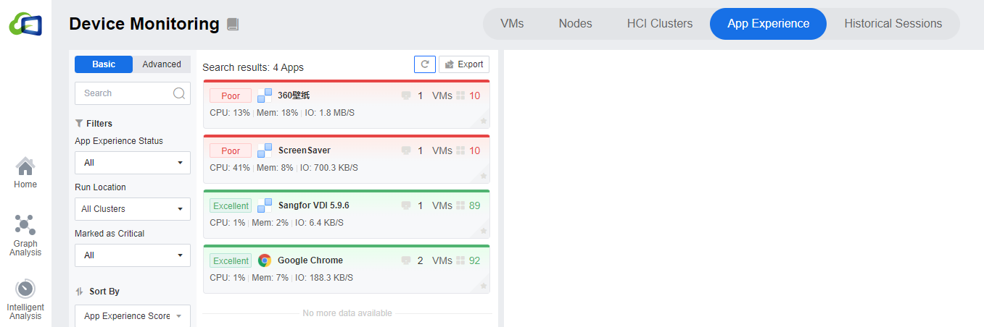Click the Excellent badge on Google Chrome
Screen dimensions: 984x327
(231, 260)
